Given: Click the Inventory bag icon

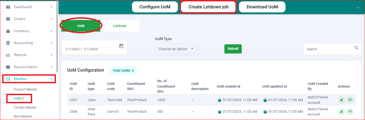Looking at the screenshot, I should (x=8, y=31).
